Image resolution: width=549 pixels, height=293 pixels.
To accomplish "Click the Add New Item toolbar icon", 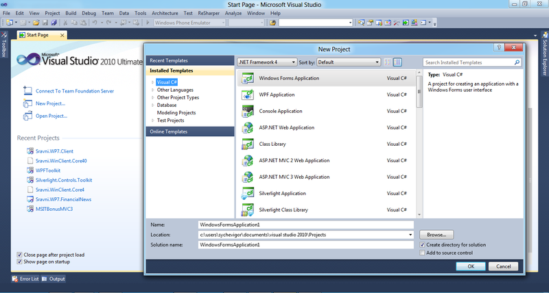I will tap(23, 23).
